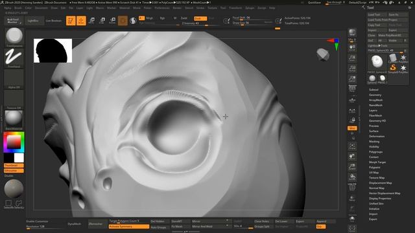Image resolution: width=415 pixels, height=233 pixels.
Task: Click the SelectRect icon
Action: tap(8, 204)
